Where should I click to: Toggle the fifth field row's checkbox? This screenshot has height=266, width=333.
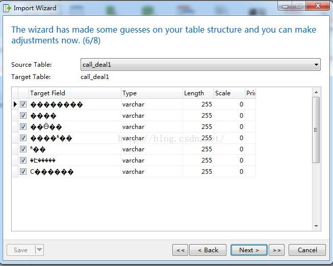23,149
